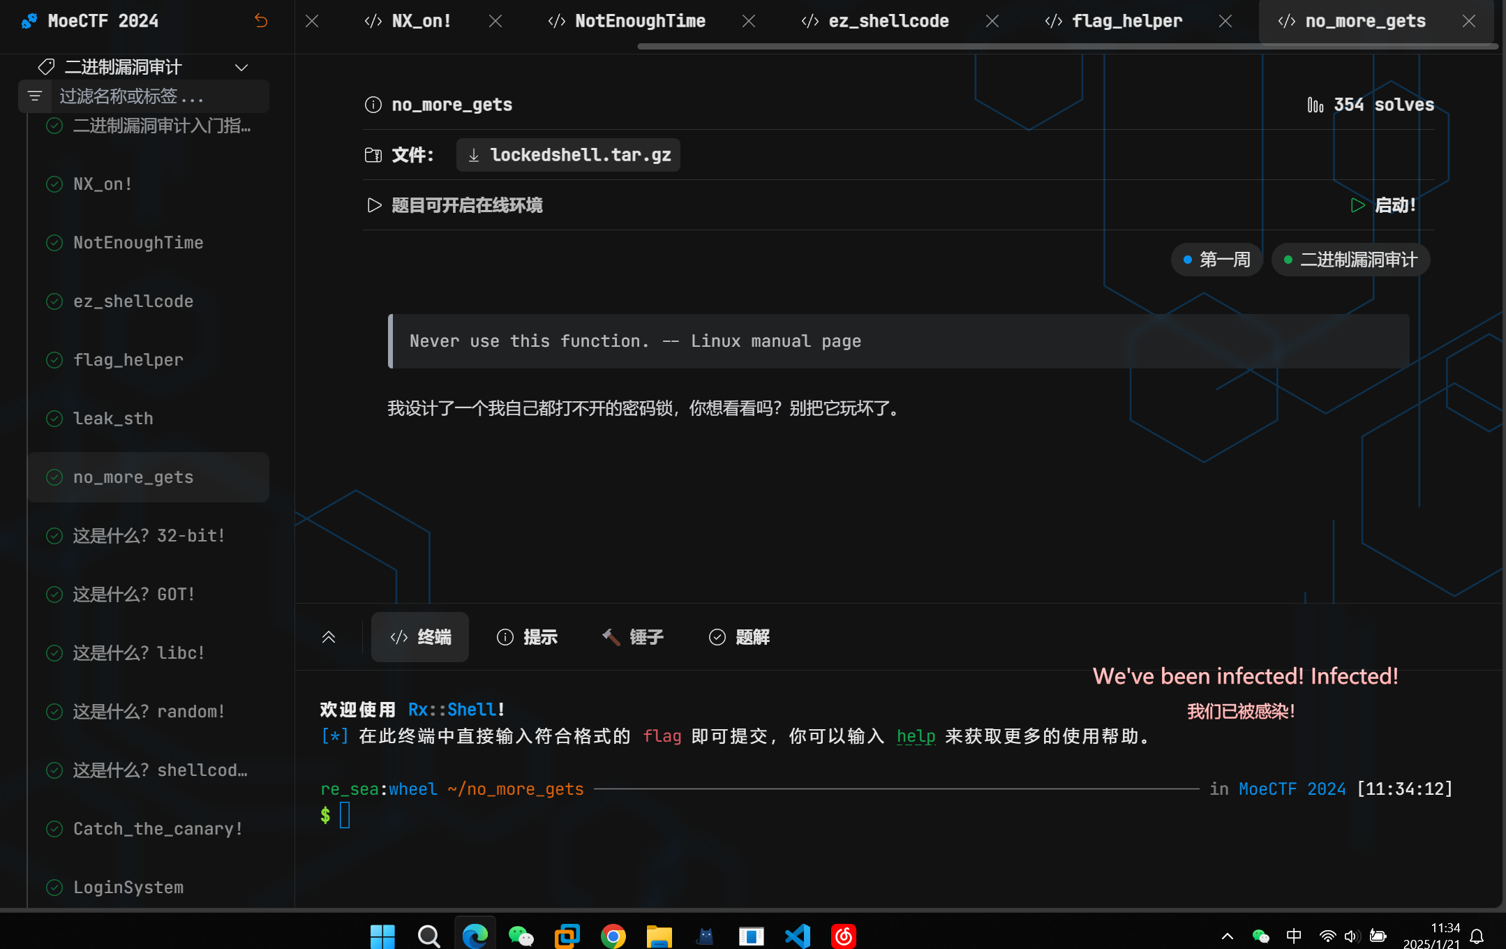Open LoginSystem challenge in sidebar
This screenshot has height=949, width=1506.
pos(148,888)
